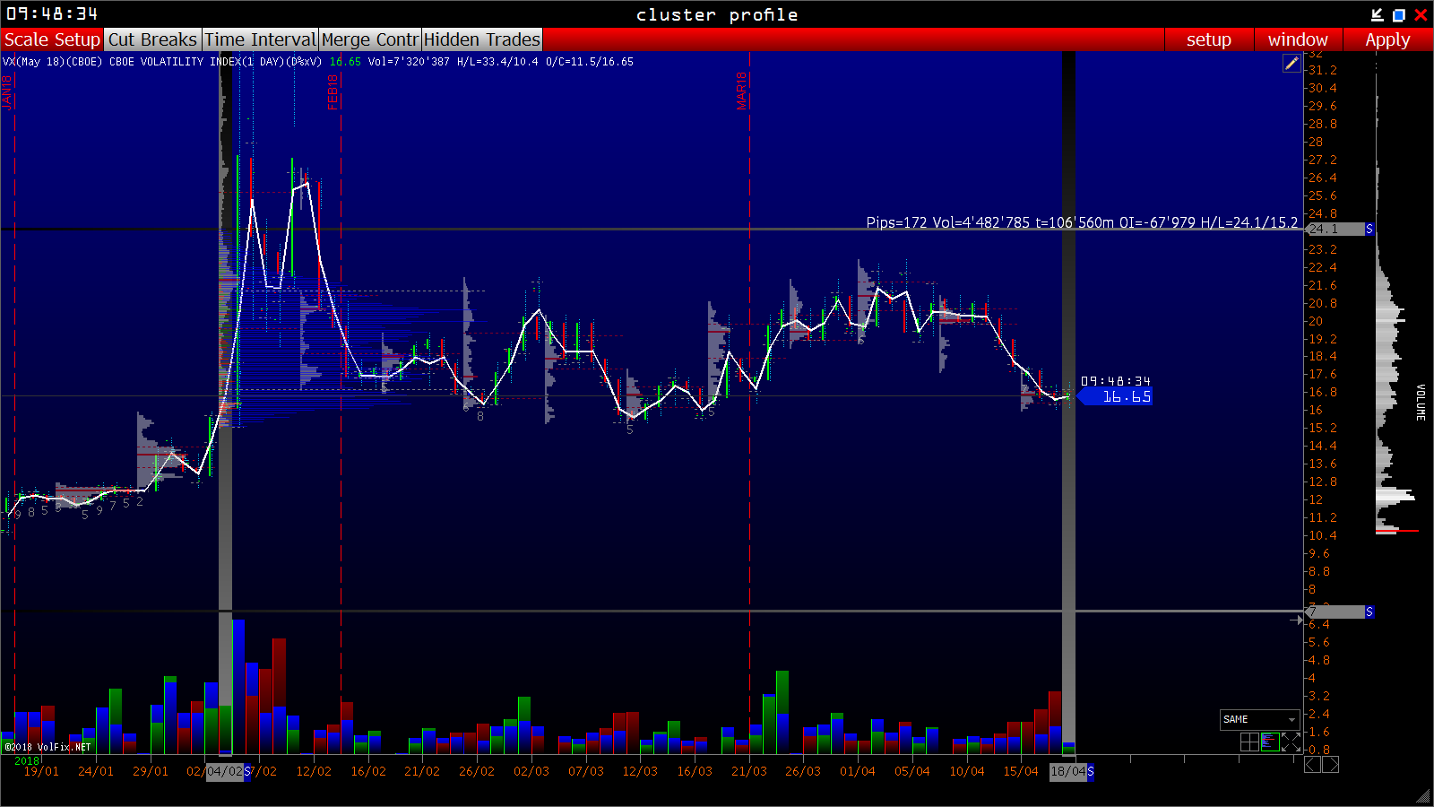Screen dimensions: 1434x807
Task: Click the S marker on price level 7
Action: (x=1369, y=612)
